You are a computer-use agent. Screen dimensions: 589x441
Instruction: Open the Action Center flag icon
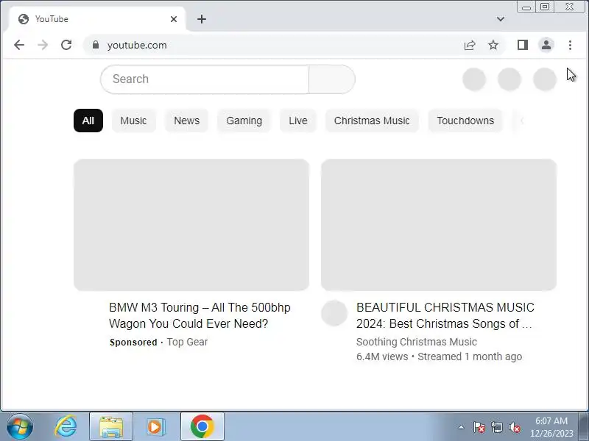pos(479,427)
